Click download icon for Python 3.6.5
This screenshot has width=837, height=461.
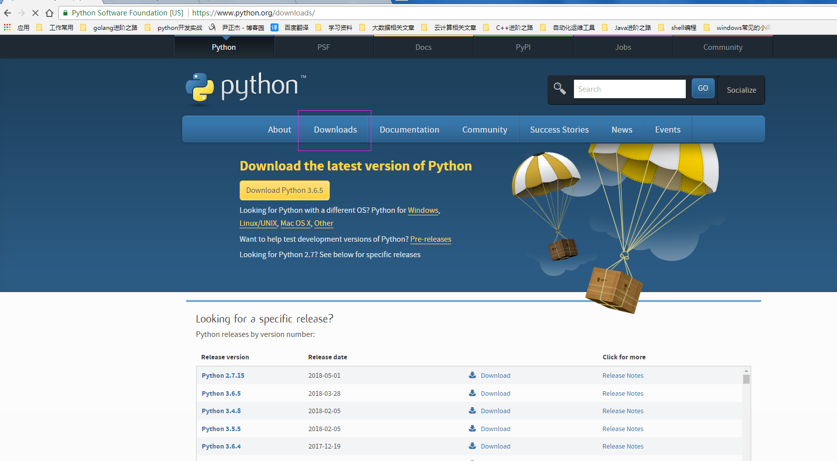pos(472,393)
